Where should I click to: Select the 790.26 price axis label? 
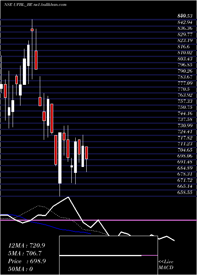tap(185, 71)
